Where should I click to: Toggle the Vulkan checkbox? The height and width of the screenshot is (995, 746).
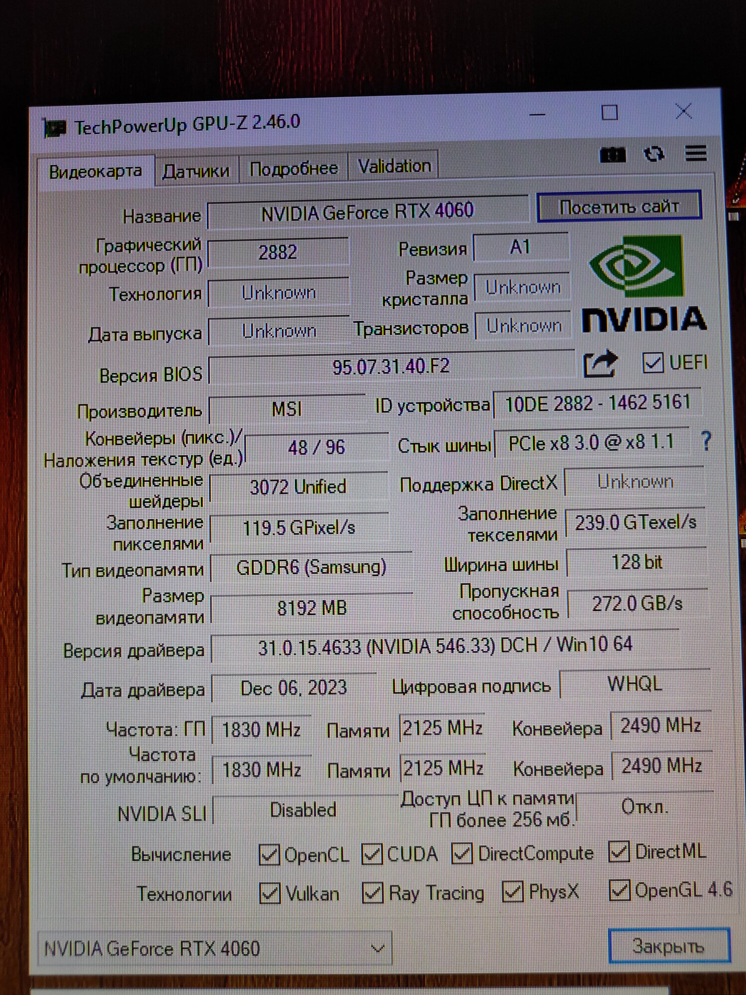(x=270, y=894)
